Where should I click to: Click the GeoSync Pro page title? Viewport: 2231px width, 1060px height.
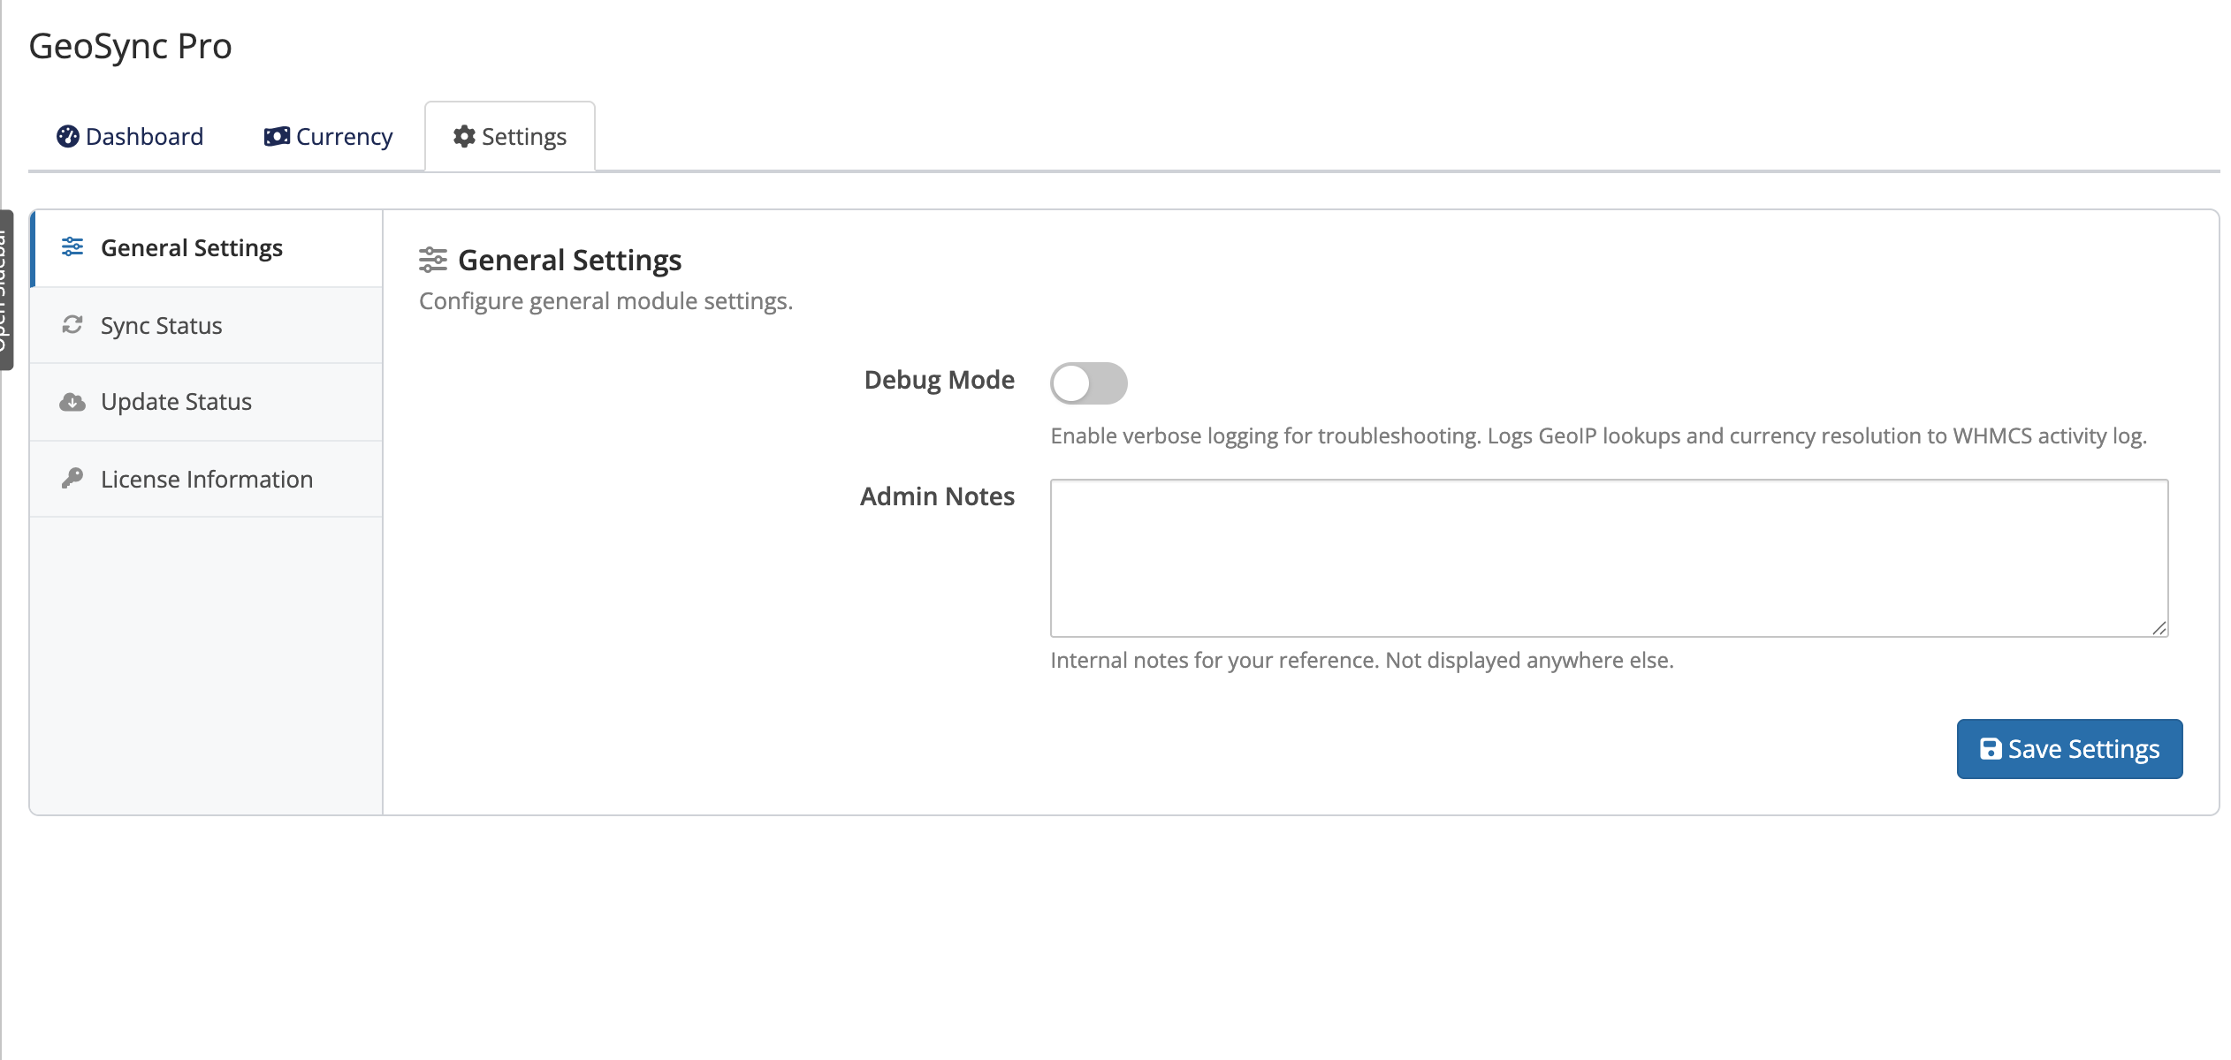click(131, 46)
